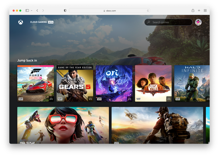
Task: Open Gears 5 game tile
Action: click(x=75, y=83)
